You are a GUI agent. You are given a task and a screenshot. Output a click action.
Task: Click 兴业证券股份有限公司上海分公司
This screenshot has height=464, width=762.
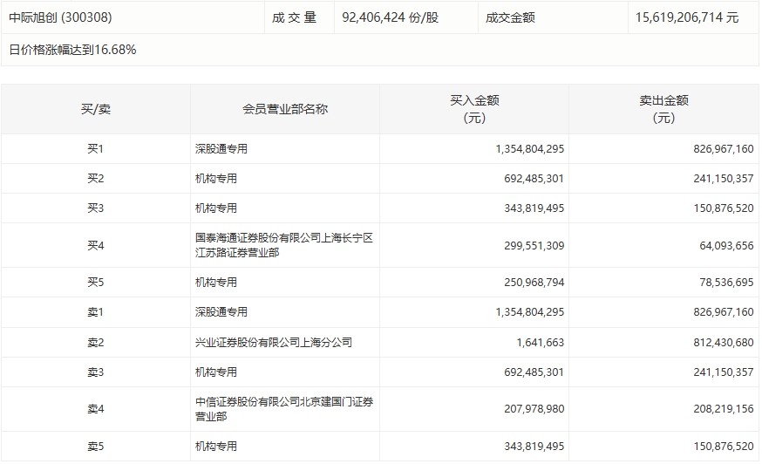274,343
